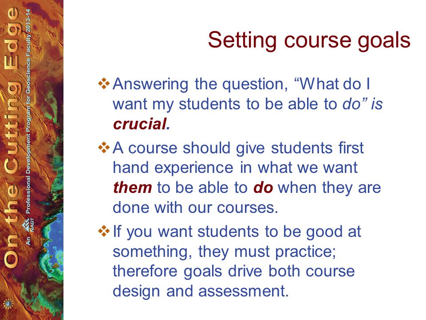Click the phrase hand experience in what we want
This screenshot has width=426, height=320.
(235, 168)
